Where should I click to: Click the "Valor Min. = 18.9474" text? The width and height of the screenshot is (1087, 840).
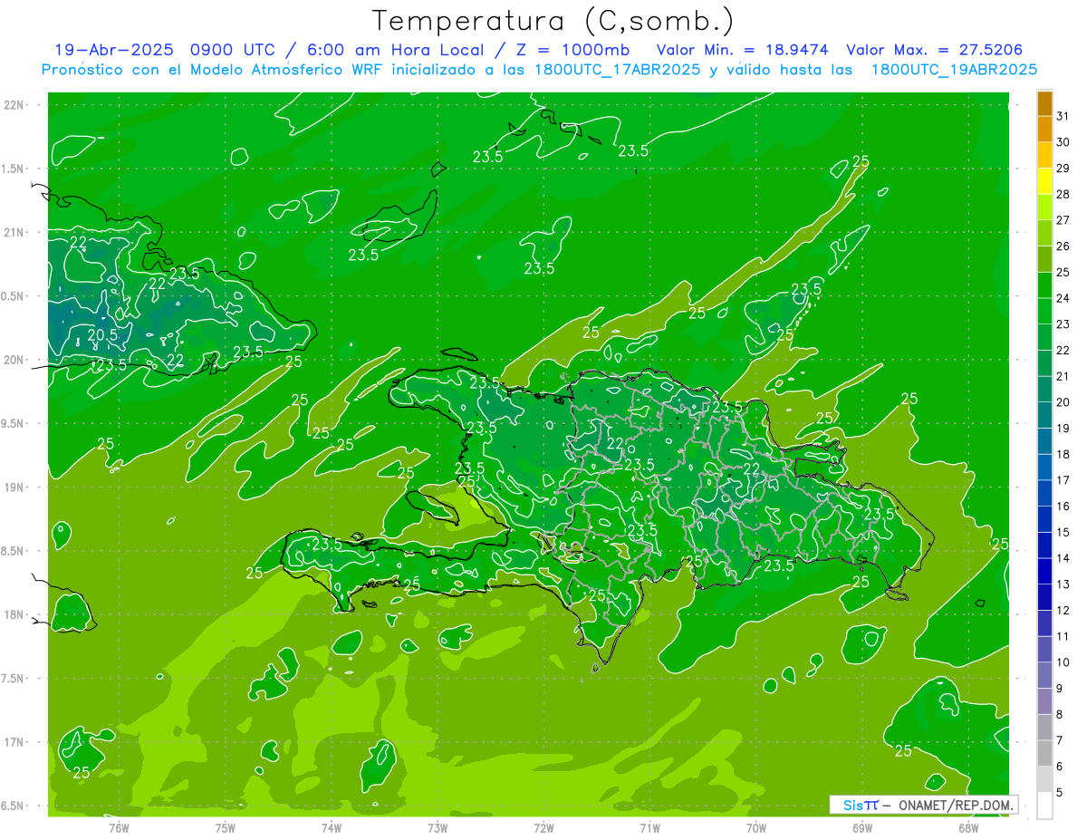point(743,50)
